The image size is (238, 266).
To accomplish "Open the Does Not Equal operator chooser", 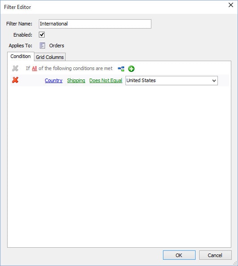I will 106,80.
